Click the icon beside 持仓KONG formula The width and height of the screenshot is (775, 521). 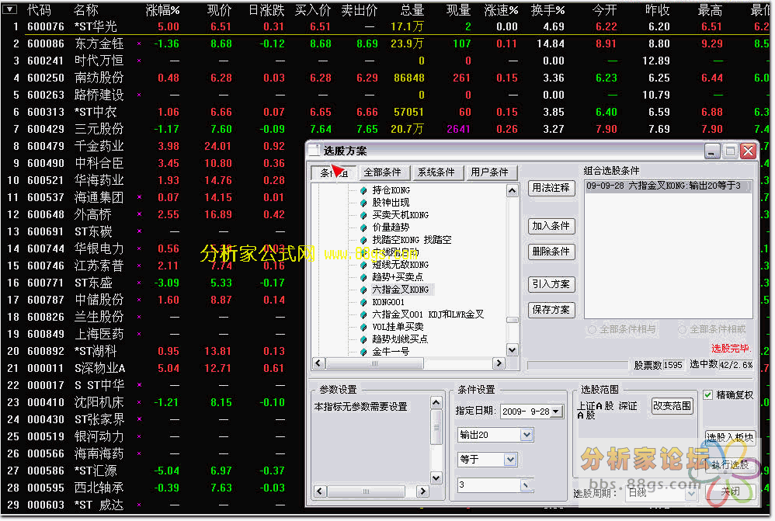click(363, 190)
